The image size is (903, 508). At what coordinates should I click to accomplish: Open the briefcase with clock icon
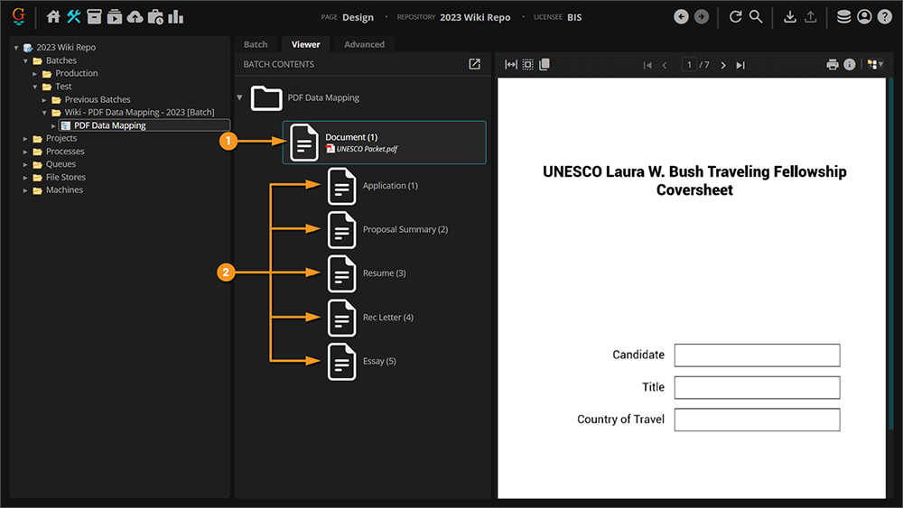(155, 17)
